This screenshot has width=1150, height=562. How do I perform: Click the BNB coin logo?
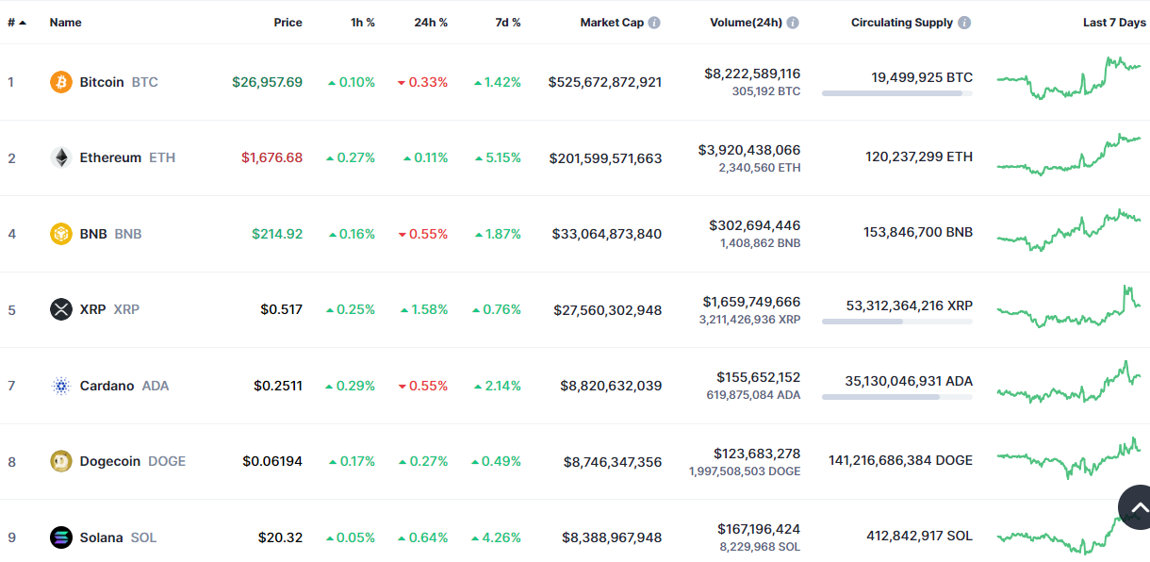(x=61, y=234)
